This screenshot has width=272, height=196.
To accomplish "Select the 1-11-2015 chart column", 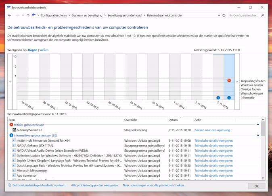I will tap(175, 76).
